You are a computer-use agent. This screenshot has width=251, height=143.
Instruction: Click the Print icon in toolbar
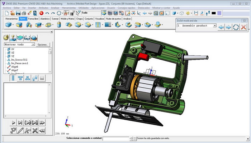(x=24, y=13)
